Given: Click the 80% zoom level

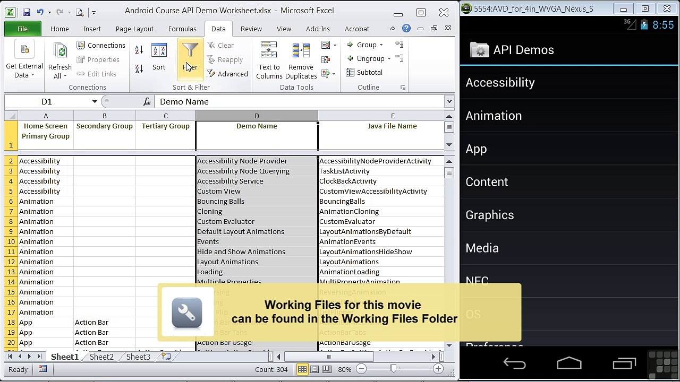Looking at the screenshot, I should (x=344, y=369).
